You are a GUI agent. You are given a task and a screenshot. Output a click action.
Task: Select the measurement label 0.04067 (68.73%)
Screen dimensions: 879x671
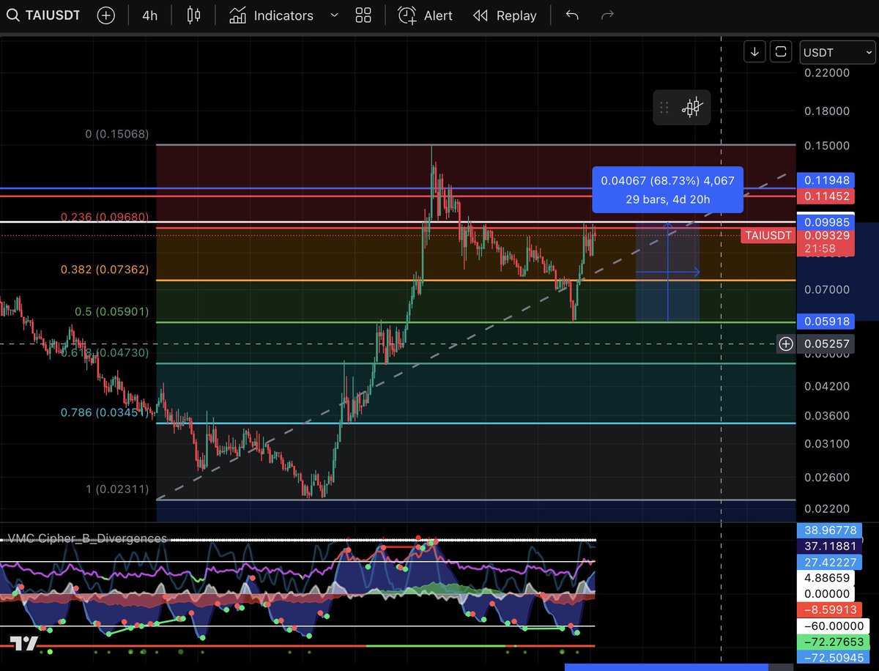[x=667, y=188]
